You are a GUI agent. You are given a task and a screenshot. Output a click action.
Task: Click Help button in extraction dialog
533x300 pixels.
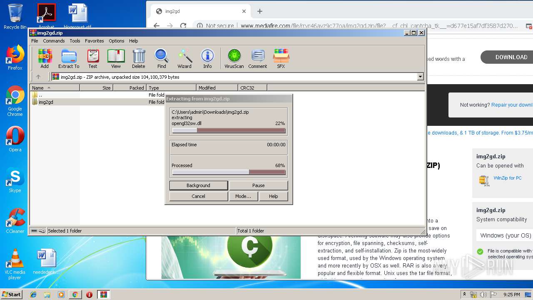coord(274,196)
